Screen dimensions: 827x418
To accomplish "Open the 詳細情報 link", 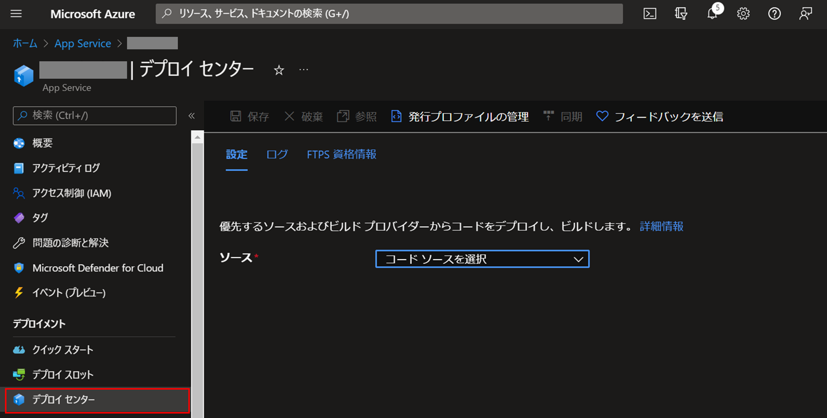I will pyautogui.click(x=662, y=227).
